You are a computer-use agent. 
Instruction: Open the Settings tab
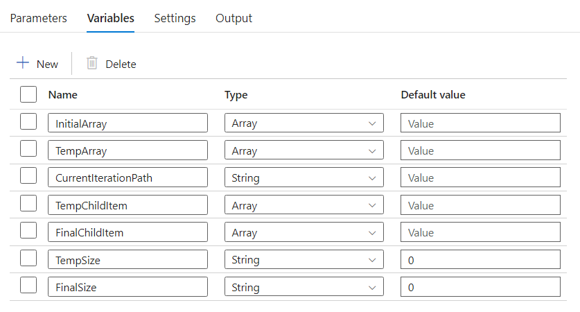click(x=175, y=18)
